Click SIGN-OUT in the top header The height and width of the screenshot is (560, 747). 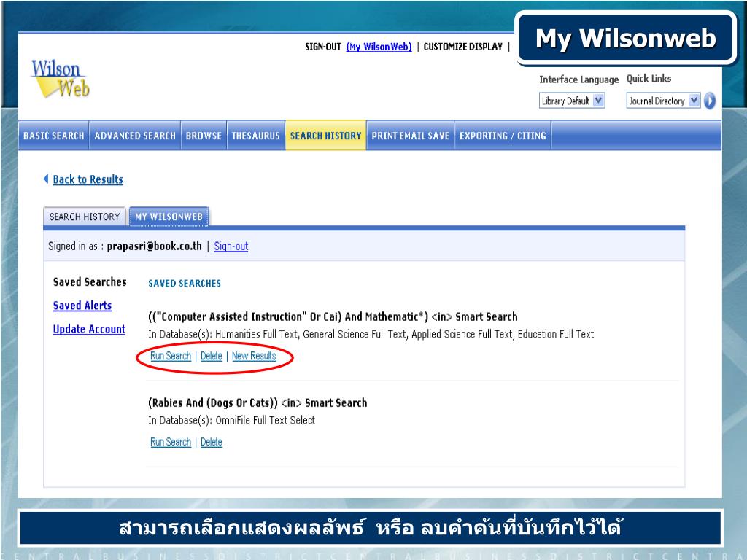(x=323, y=47)
